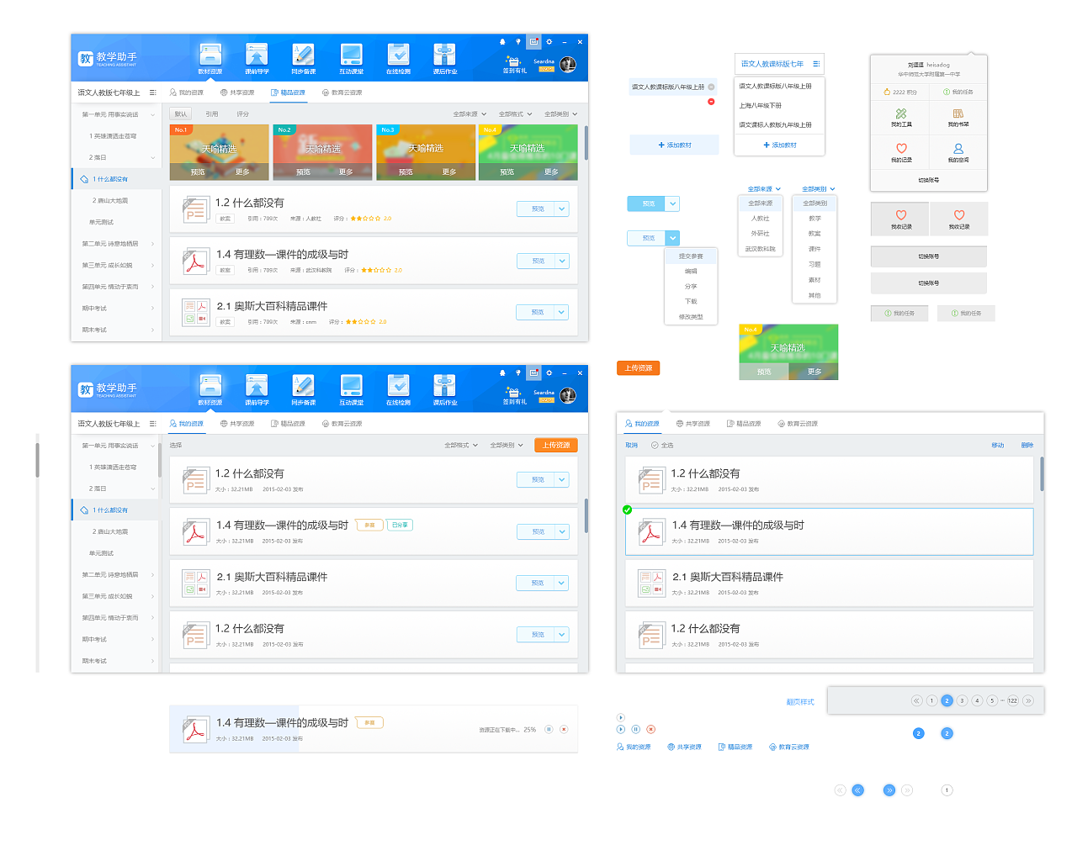This screenshot has width=1077, height=861.
Task: Open 互动课堂 in the 上传资源 window toolbar
Action: pos(351,390)
